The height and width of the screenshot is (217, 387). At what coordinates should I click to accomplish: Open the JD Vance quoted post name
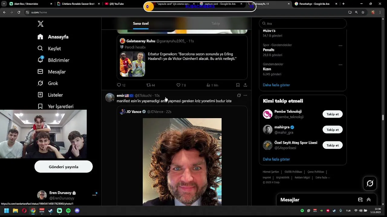point(134,112)
